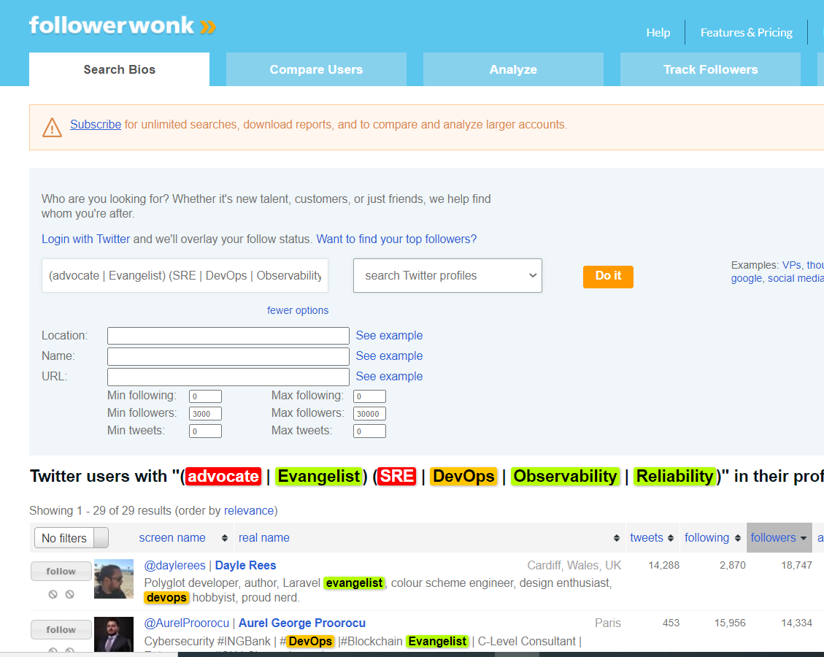The image size is (824, 657).
Task: Collapse search with fewer options link
Action: pyautogui.click(x=298, y=310)
